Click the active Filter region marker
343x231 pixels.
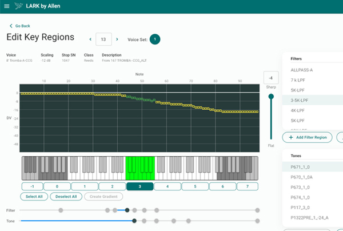pyautogui.click(x=127, y=210)
